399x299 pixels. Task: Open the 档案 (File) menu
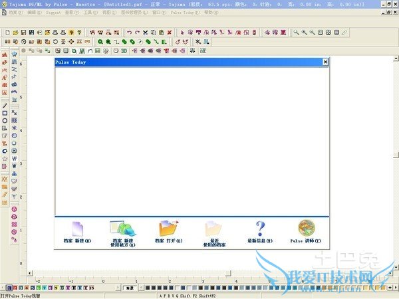[16, 12]
